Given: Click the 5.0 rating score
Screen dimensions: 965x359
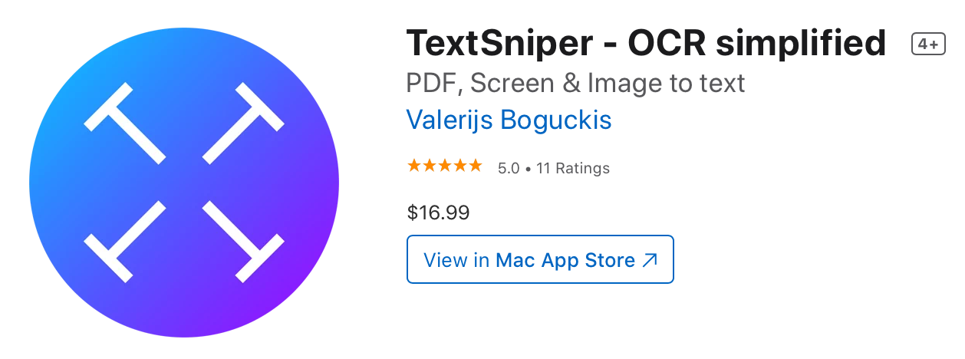Looking at the screenshot, I should click(x=509, y=168).
